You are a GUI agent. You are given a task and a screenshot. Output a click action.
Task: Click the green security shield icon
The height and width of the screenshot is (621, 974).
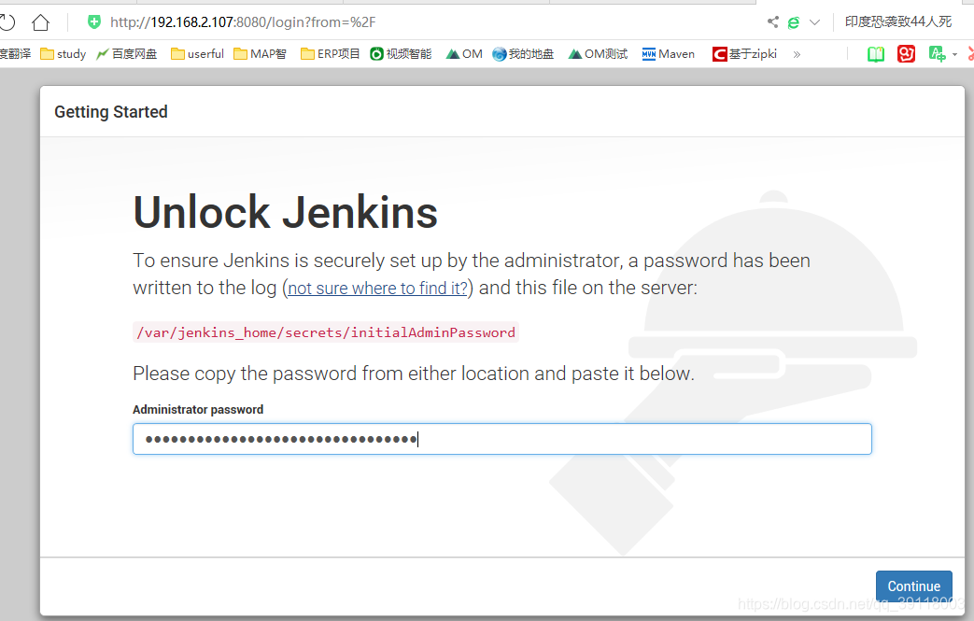pyautogui.click(x=93, y=22)
